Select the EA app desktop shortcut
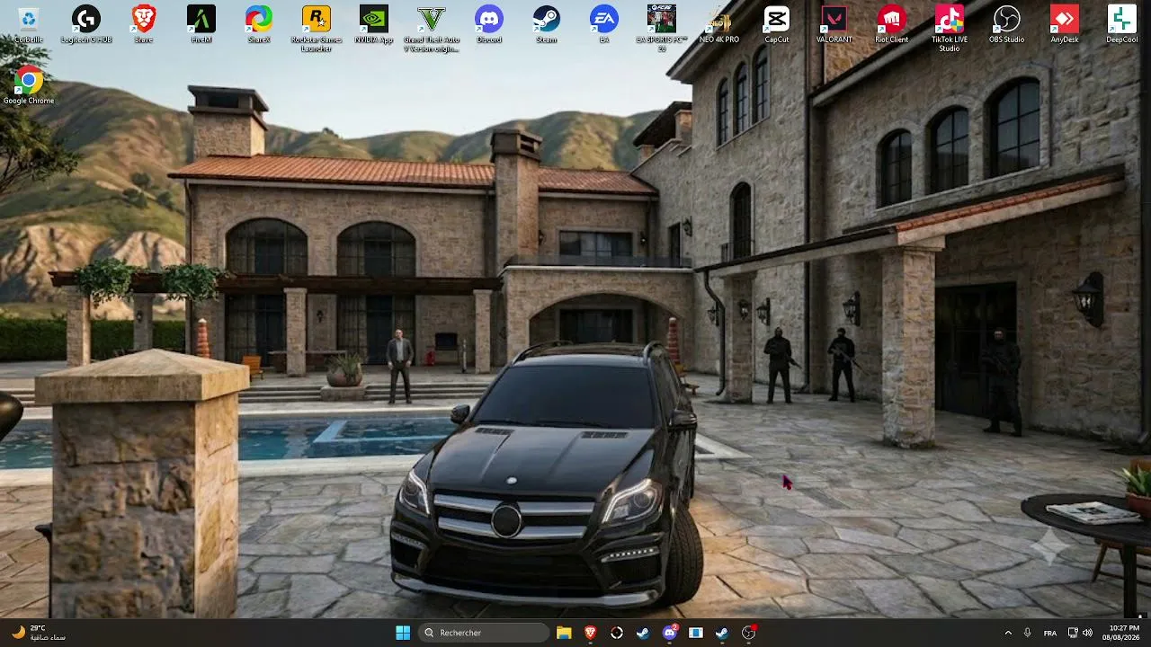This screenshot has height=647, width=1151. pos(604,24)
